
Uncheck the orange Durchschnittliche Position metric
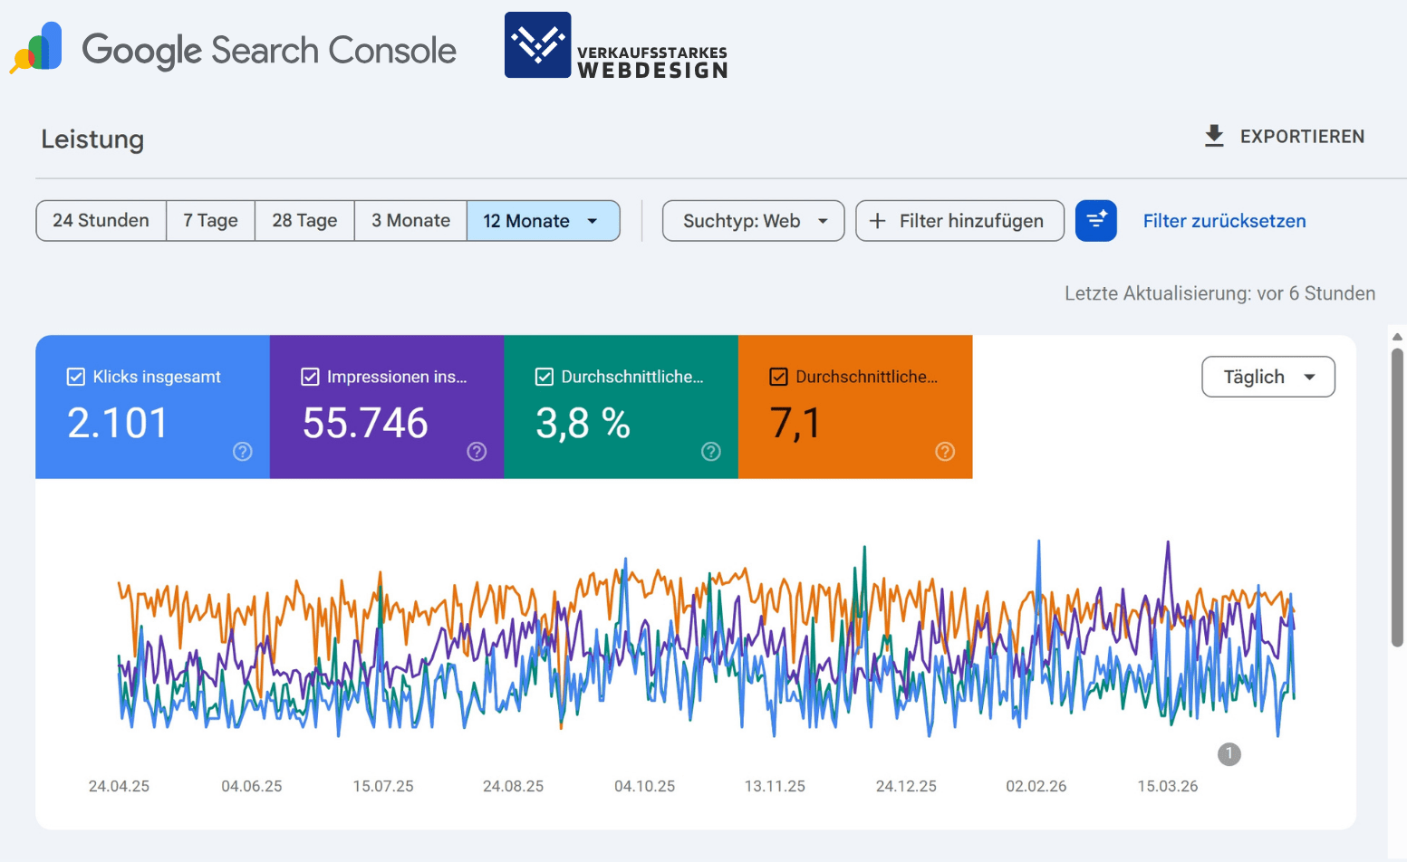[778, 377]
